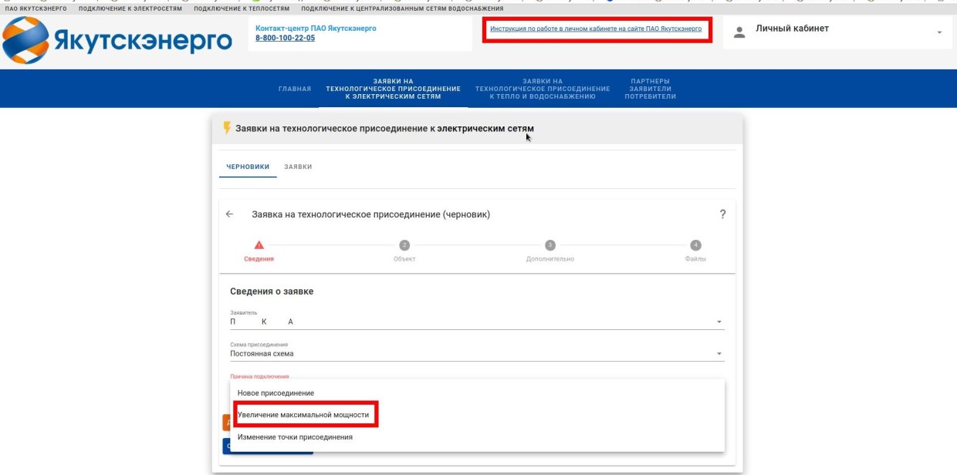The height and width of the screenshot is (475, 957).
Task: Jump to step 3 'Дополнительно'
Action: click(x=550, y=245)
